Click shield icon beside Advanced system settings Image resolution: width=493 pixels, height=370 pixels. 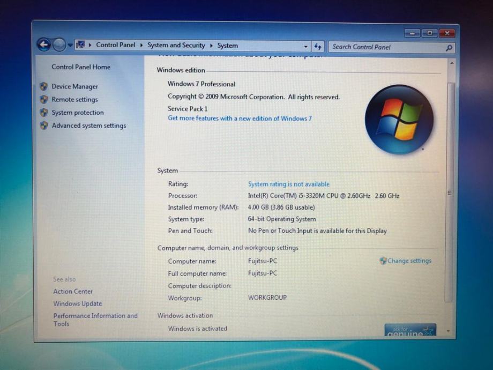pyautogui.click(x=44, y=125)
